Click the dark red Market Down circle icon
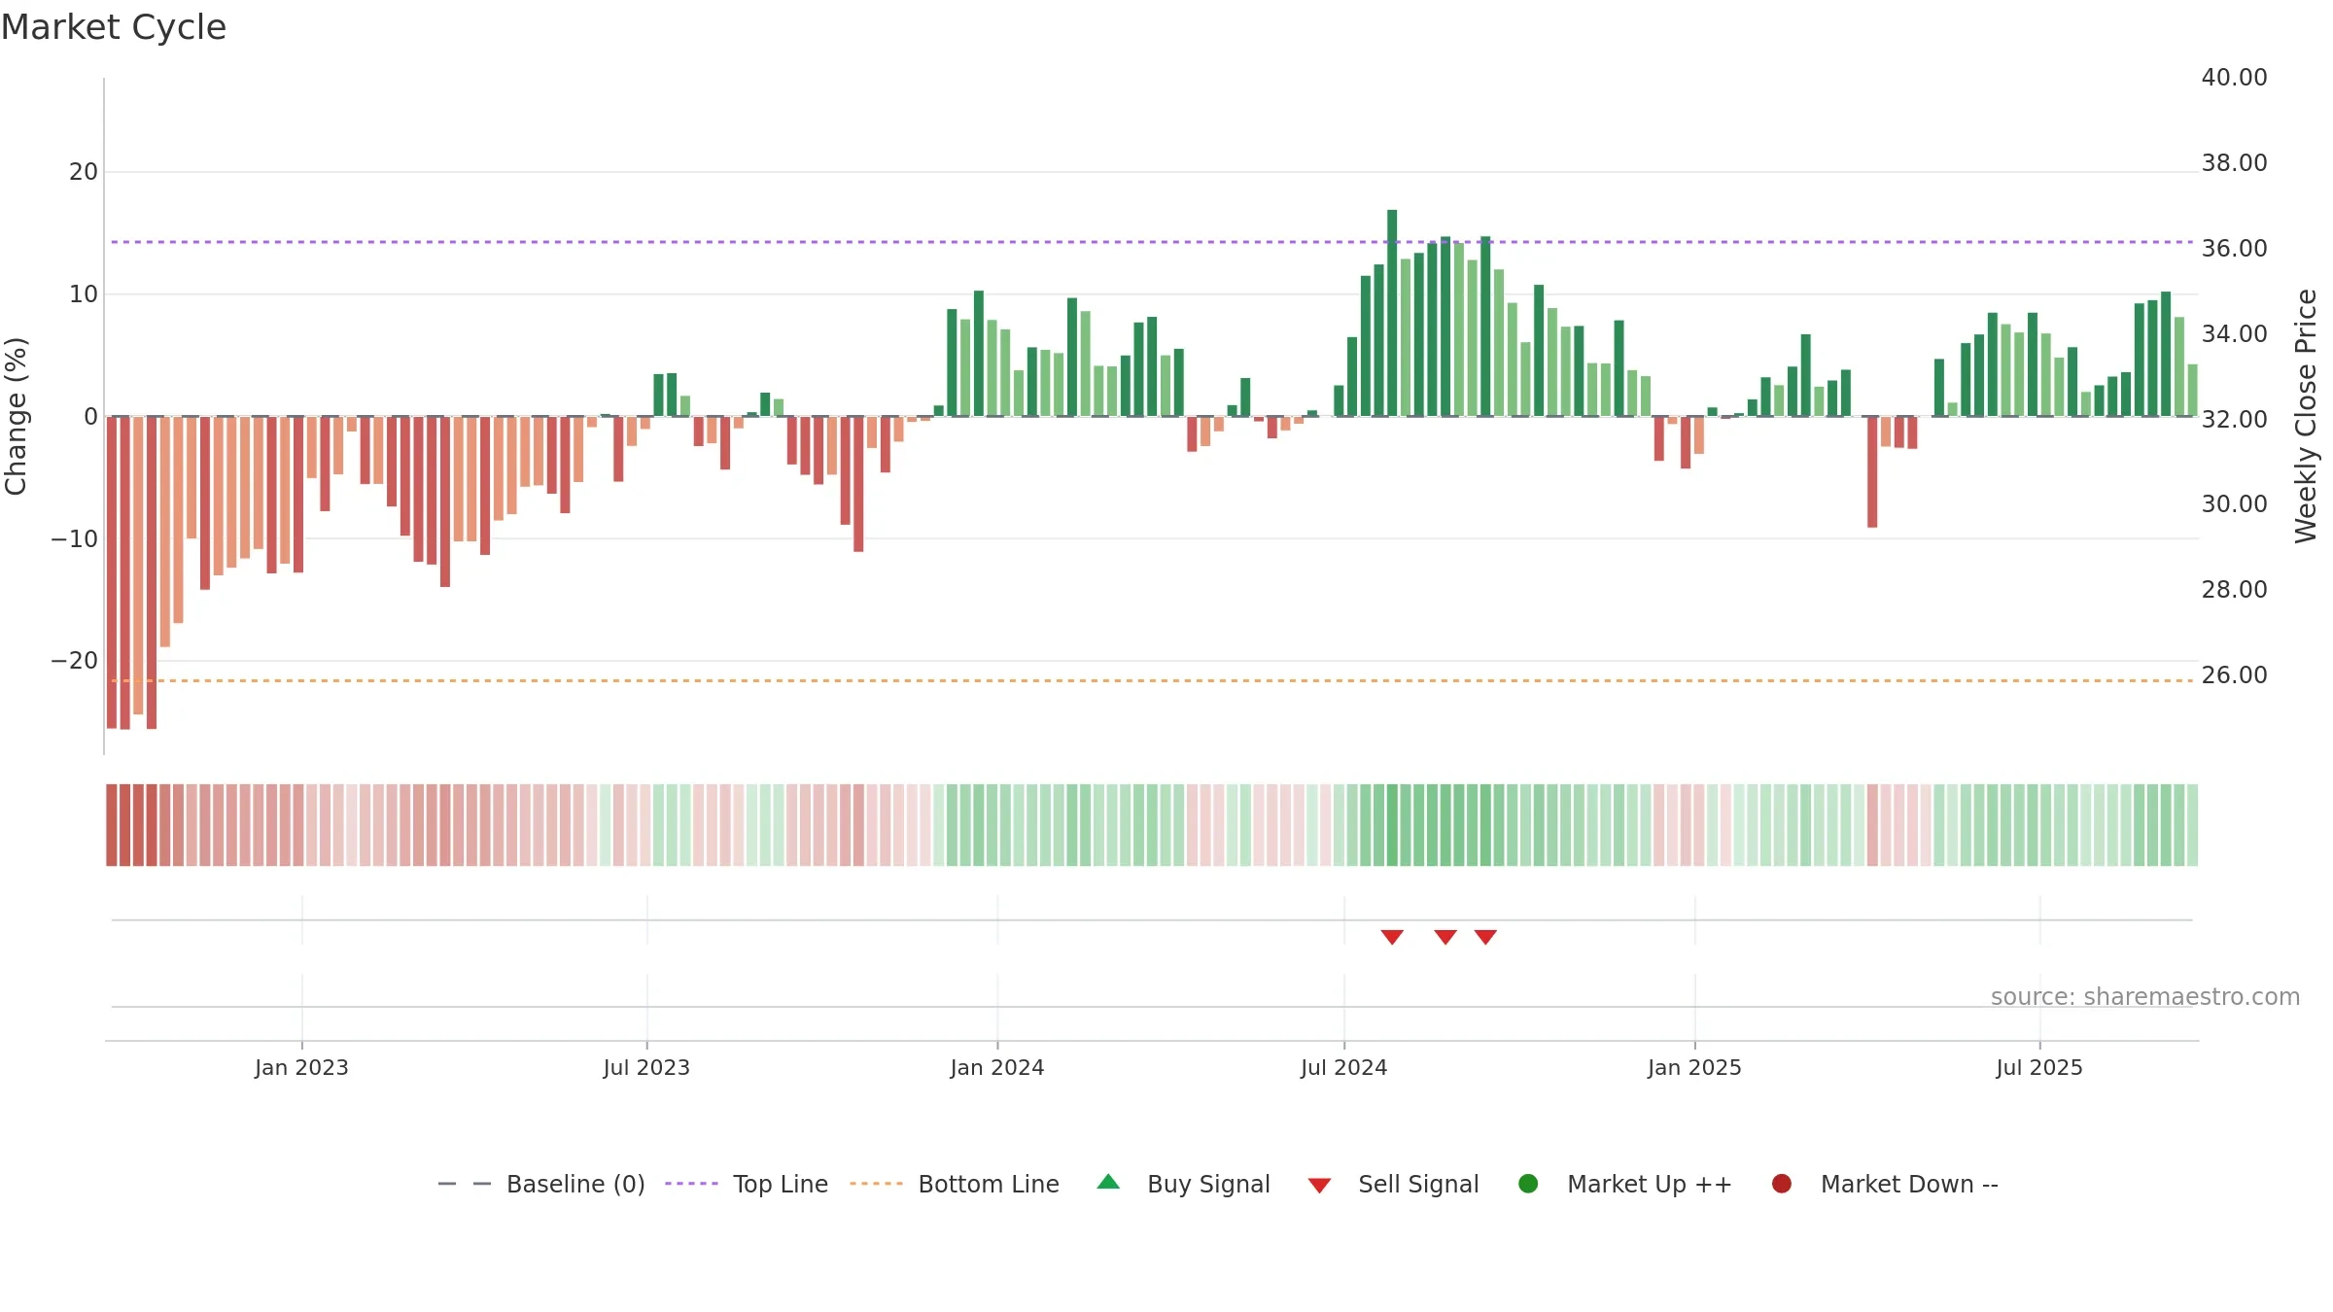Image resolution: width=2333 pixels, height=1312 pixels. click(x=1782, y=1184)
